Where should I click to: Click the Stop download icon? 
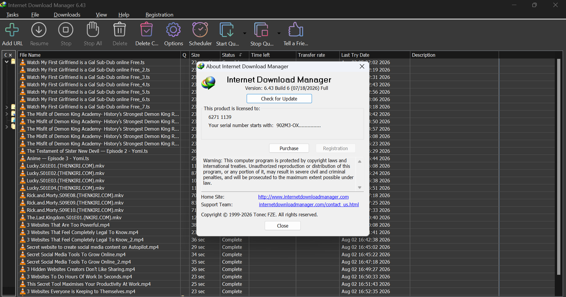click(x=66, y=30)
